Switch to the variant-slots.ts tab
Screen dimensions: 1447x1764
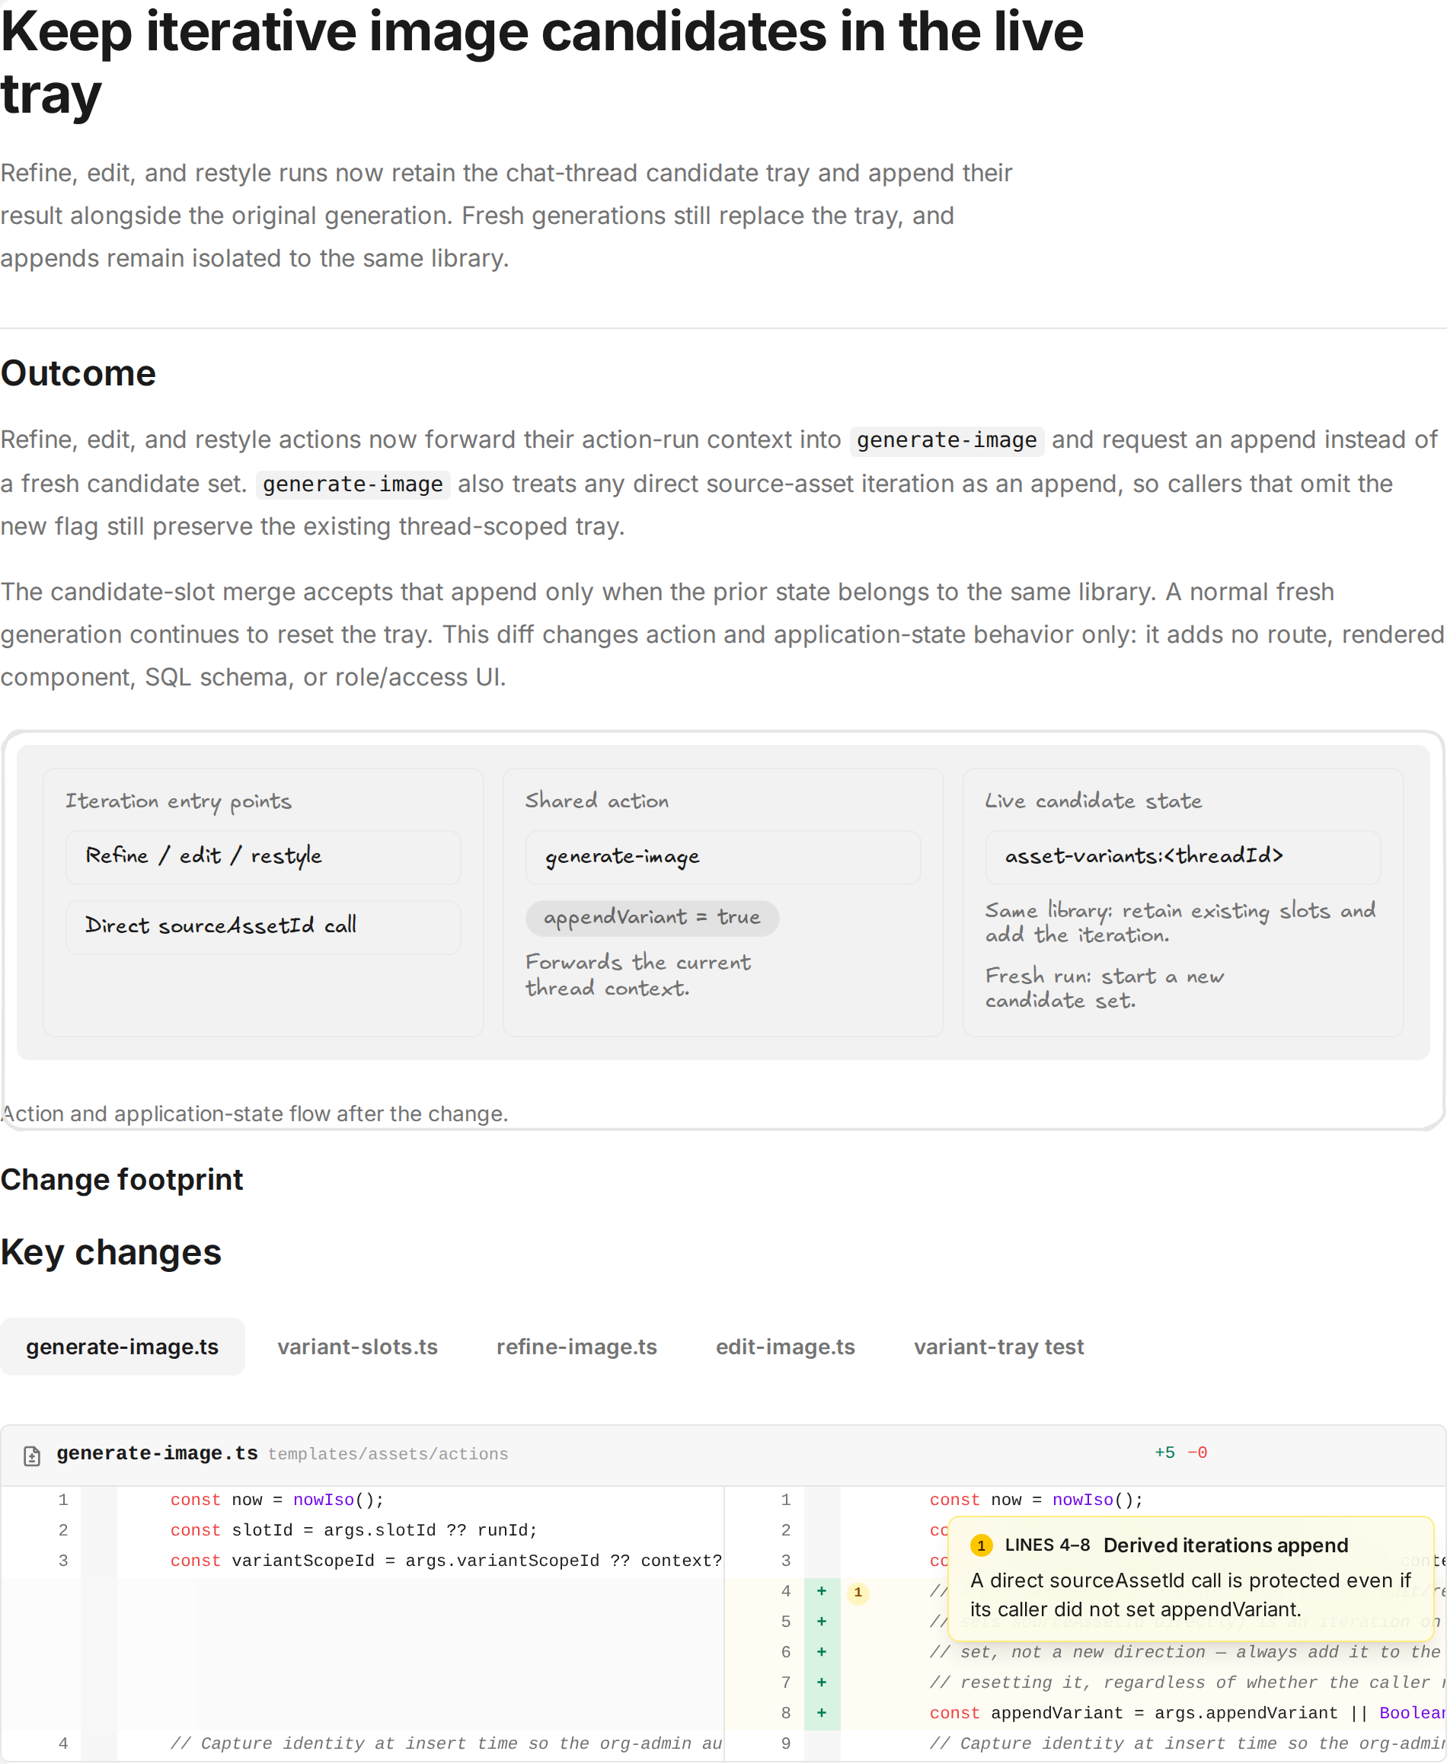(358, 1347)
